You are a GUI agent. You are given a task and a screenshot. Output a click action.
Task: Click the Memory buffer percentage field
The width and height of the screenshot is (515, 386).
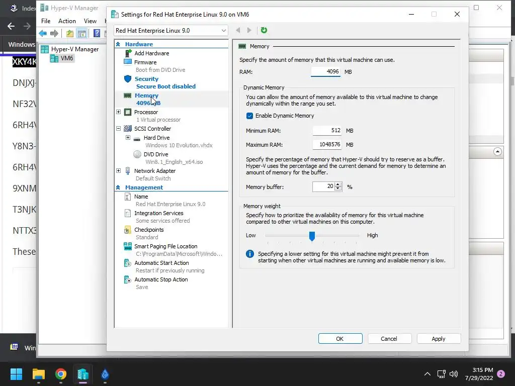coord(324,186)
